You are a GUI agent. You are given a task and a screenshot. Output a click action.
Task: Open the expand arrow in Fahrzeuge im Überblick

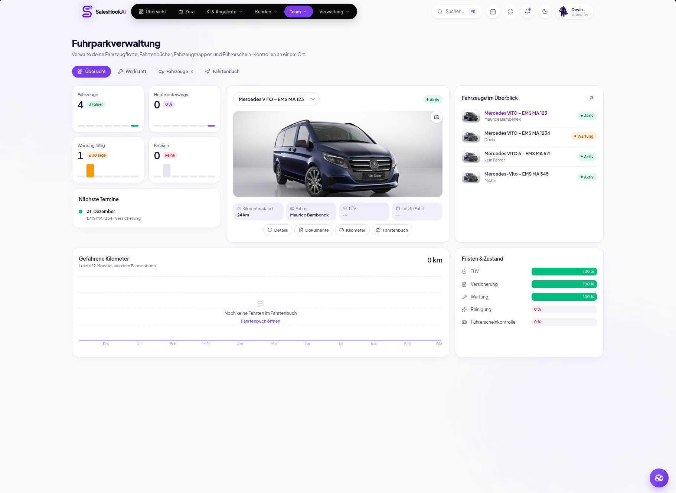pos(592,98)
